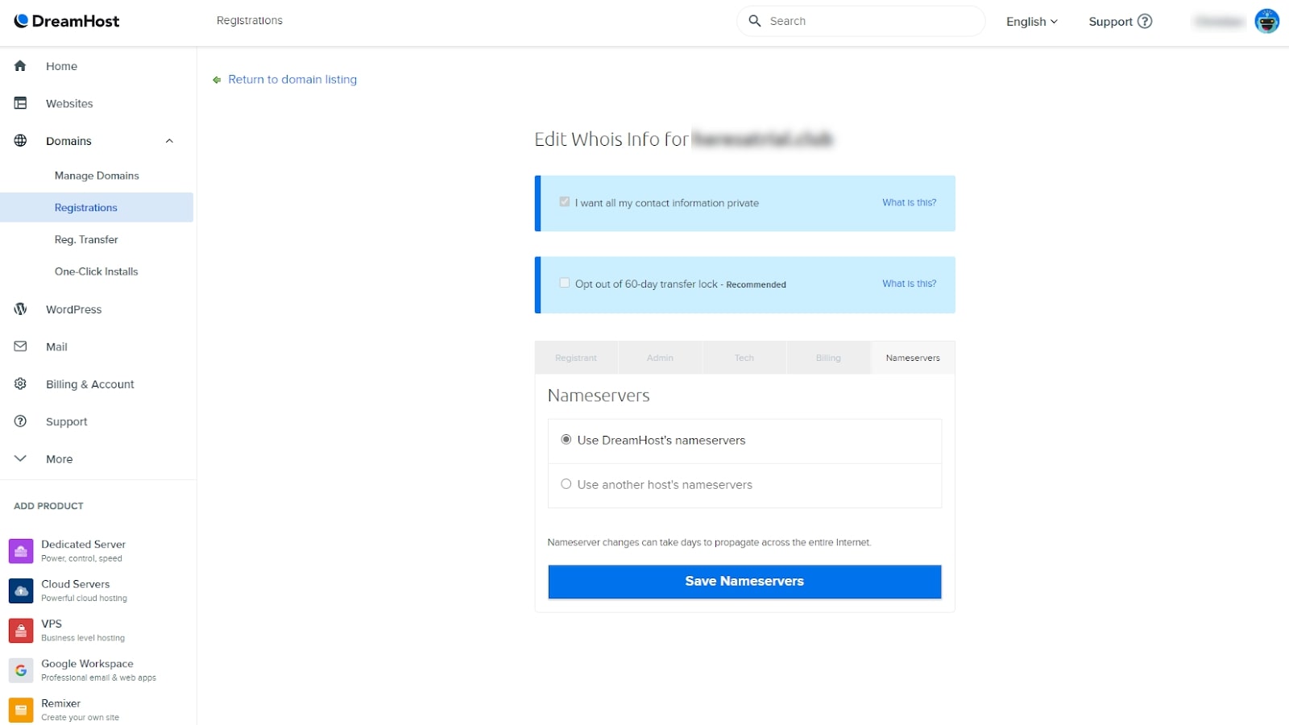The width and height of the screenshot is (1289, 725).
Task: Click Return to domain listing link
Action: coord(292,79)
